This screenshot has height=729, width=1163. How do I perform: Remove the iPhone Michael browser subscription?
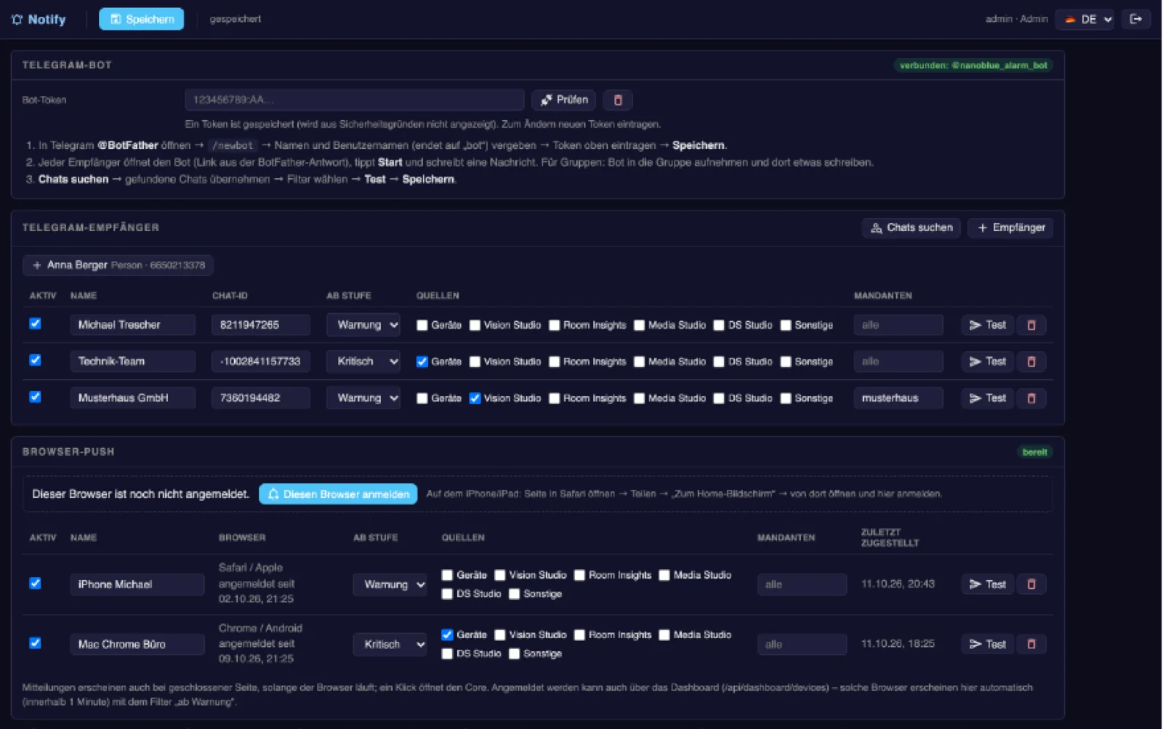tap(1031, 584)
